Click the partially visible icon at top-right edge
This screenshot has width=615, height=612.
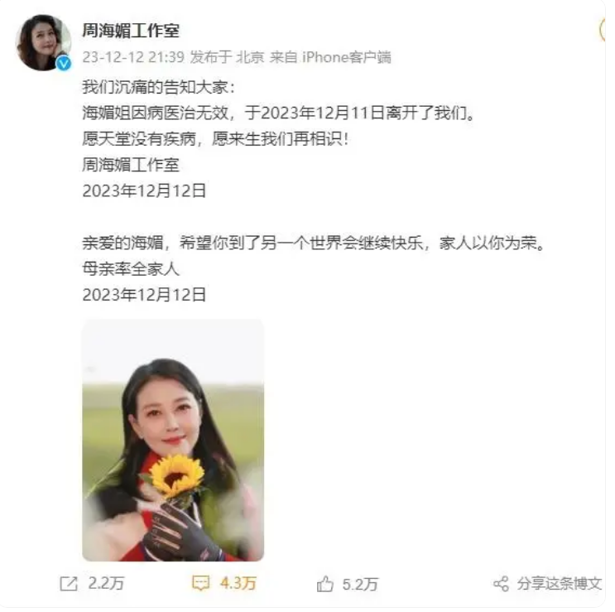click(603, 30)
